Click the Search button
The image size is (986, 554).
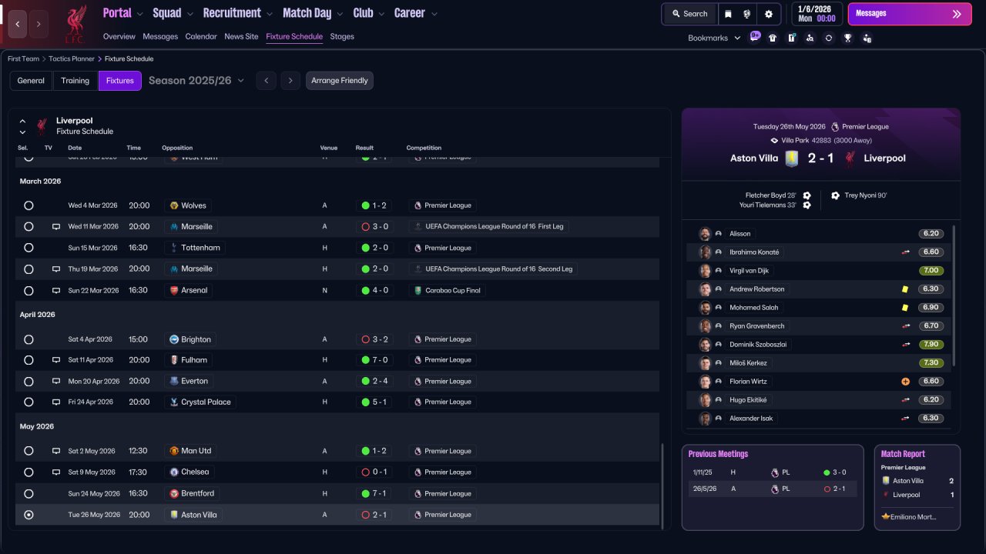[x=689, y=14]
